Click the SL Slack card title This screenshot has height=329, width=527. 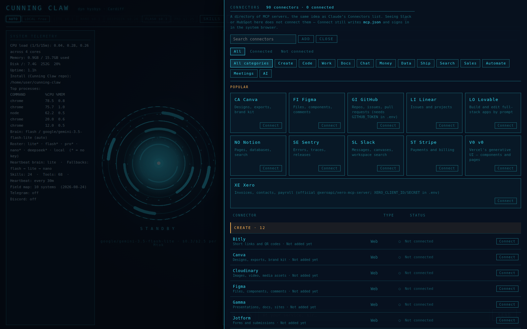click(x=363, y=142)
